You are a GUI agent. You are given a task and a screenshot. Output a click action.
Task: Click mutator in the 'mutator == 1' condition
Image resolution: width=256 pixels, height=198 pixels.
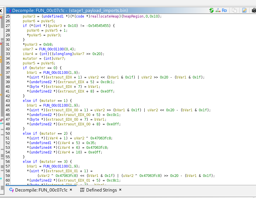pos(49,101)
